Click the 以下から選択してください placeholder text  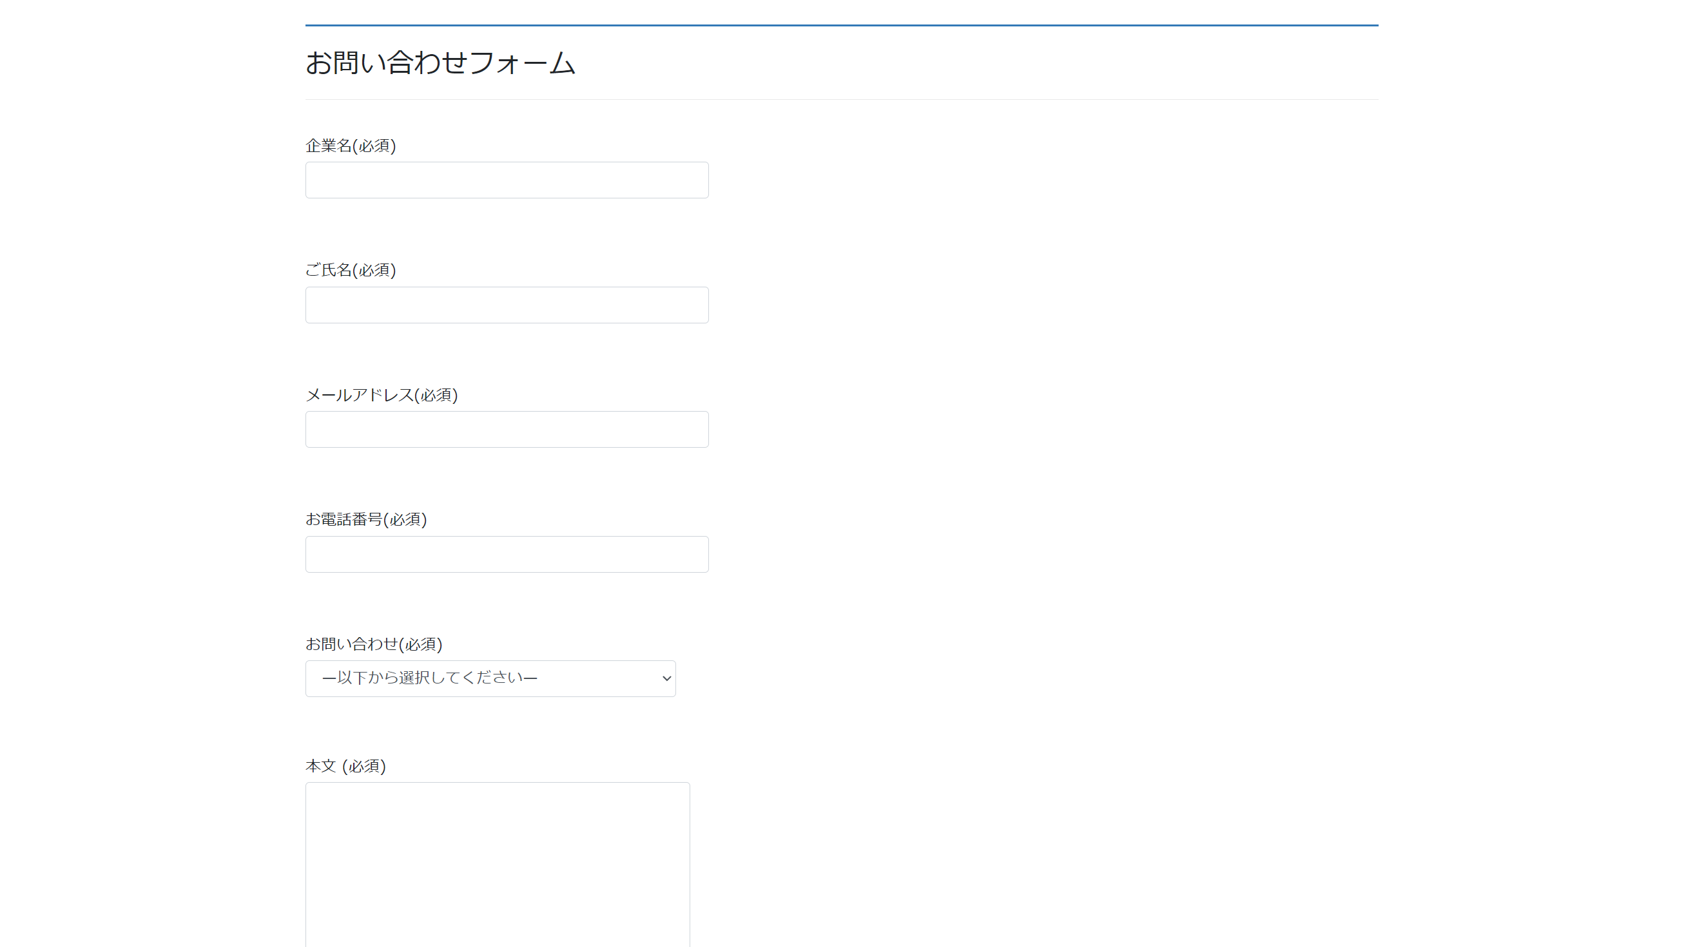(429, 678)
